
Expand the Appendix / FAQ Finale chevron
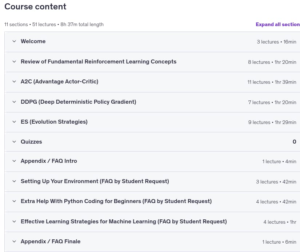click(14, 241)
